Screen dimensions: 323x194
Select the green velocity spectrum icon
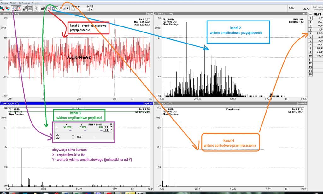point(56,8)
